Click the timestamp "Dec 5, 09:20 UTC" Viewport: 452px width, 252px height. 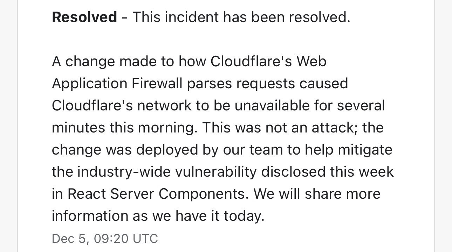pyautogui.click(x=105, y=239)
